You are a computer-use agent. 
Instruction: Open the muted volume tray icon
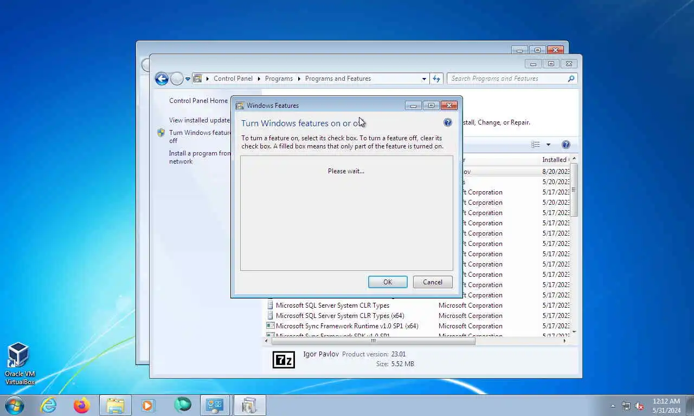pos(640,406)
